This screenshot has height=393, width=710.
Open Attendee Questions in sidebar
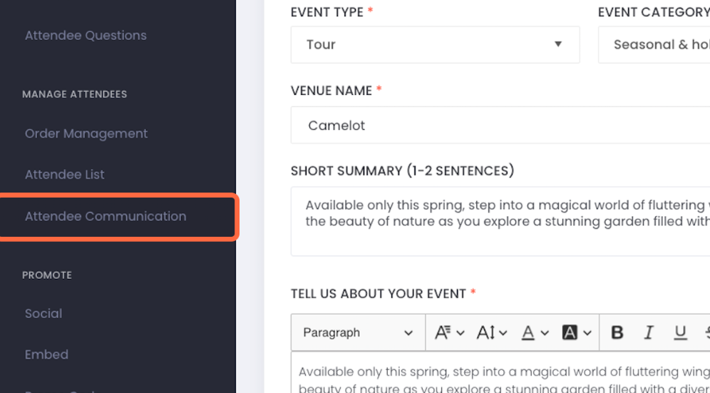pos(86,36)
